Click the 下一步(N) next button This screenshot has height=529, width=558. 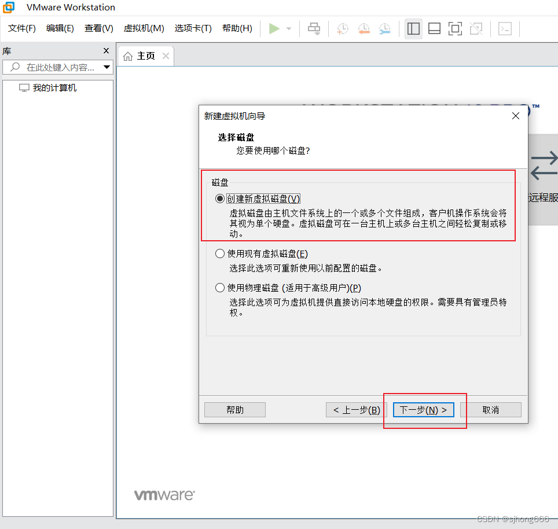pos(424,410)
